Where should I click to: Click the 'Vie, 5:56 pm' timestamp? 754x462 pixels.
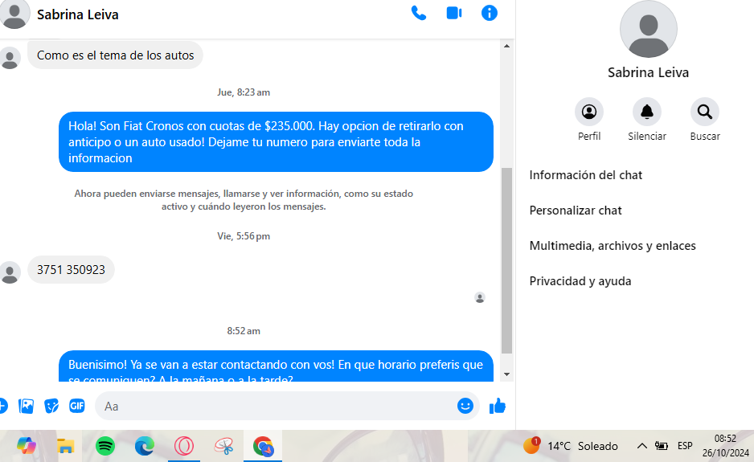click(244, 236)
